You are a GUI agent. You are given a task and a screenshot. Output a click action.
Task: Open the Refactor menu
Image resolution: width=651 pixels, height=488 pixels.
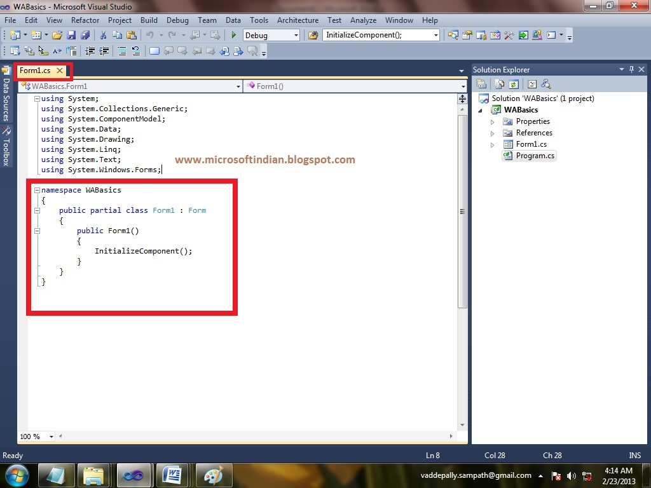pos(86,20)
